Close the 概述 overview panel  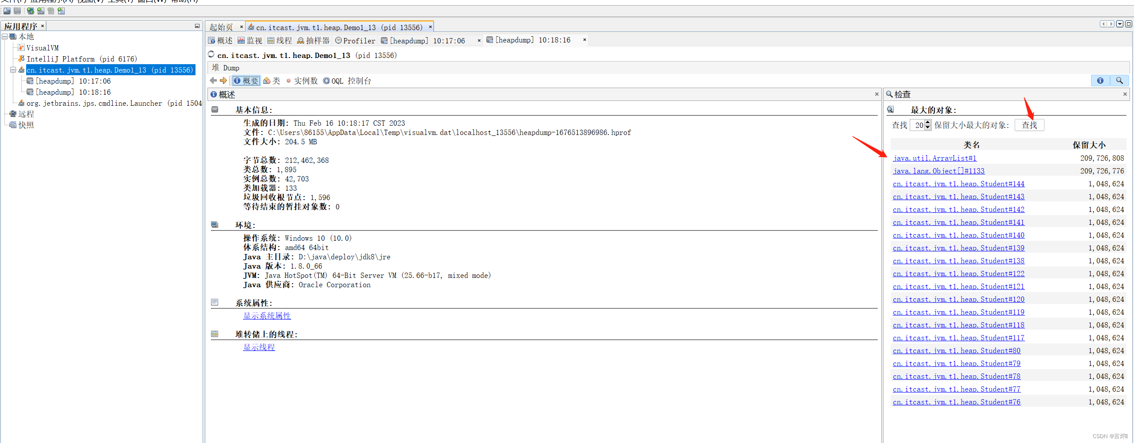click(x=876, y=94)
